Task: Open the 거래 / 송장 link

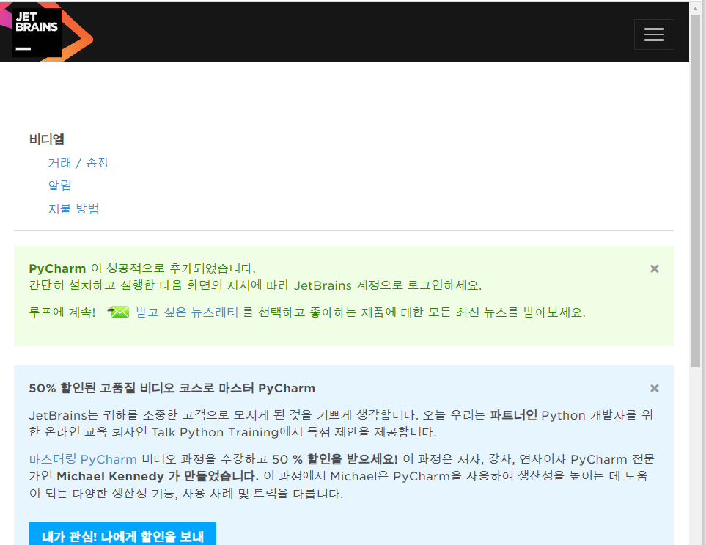Action: pyautogui.click(x=78, y=163)
